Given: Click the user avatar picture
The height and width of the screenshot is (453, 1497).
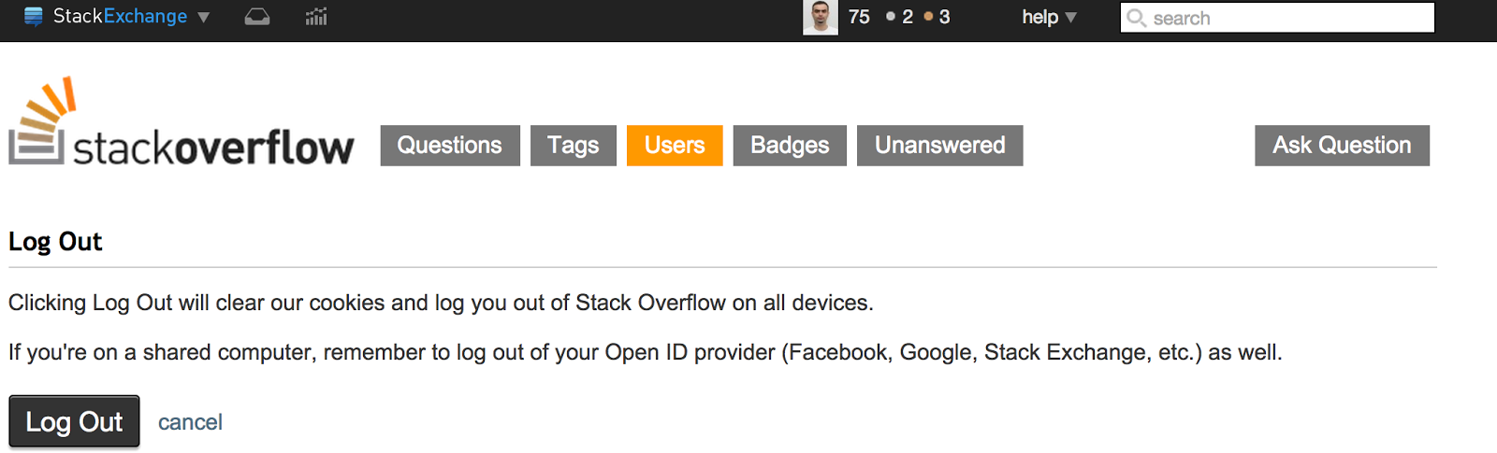Looking at the screenshot, I should (x=821, y=17).
